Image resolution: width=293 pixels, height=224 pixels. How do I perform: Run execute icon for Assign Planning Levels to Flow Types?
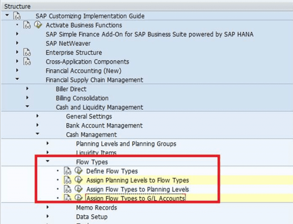click(78, 180)
